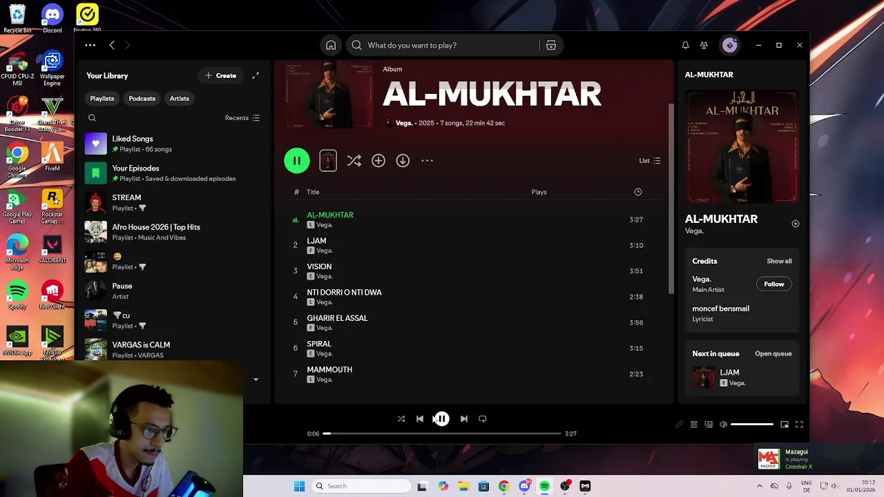Go back with the left arrow

pos(112,45)
